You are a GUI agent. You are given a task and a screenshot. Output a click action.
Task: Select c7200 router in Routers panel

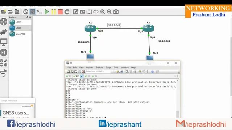point(20,28)
